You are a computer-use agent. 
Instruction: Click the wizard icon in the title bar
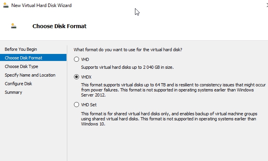pyautogui.click(x=6, y=5)
